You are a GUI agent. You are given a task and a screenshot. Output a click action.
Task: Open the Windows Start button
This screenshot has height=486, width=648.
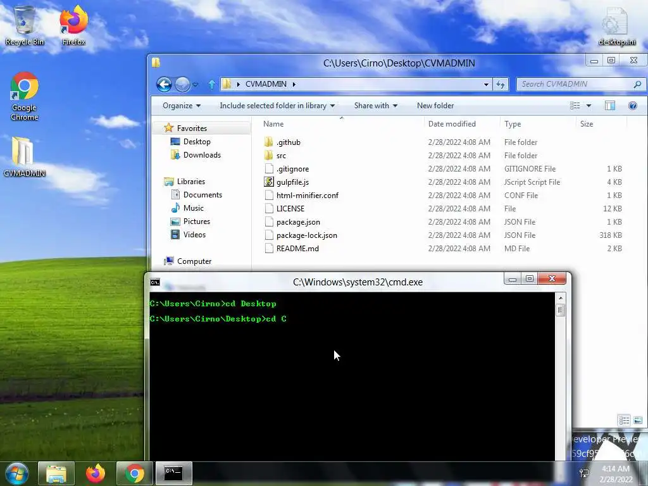[x=16, y=473]
